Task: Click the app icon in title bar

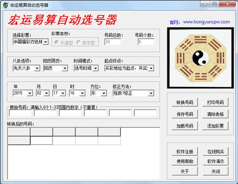Action: [x=6, y=5]
